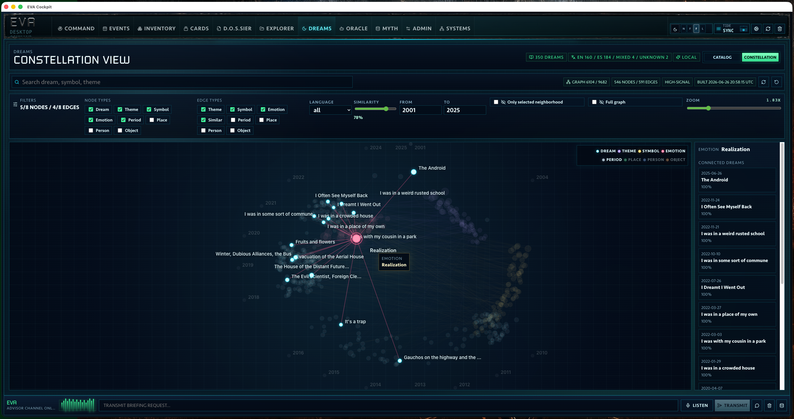794x419 pixels.
Task: Enable the Place node type checkbox
Action: click(152, 120)
